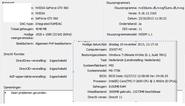Click the 8192MB RAM memory value
This screenshot has height=106, width=185.
(117, 87)
